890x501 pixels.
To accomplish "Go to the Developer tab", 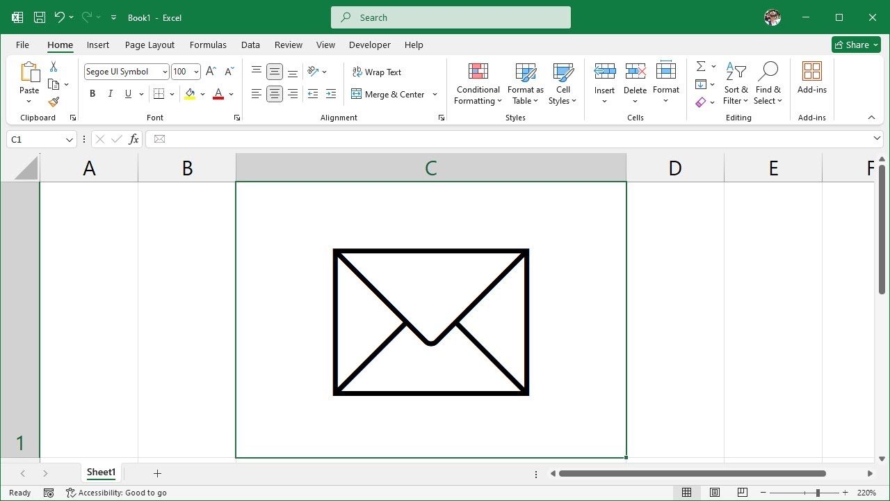I will [x=370, y=45].
